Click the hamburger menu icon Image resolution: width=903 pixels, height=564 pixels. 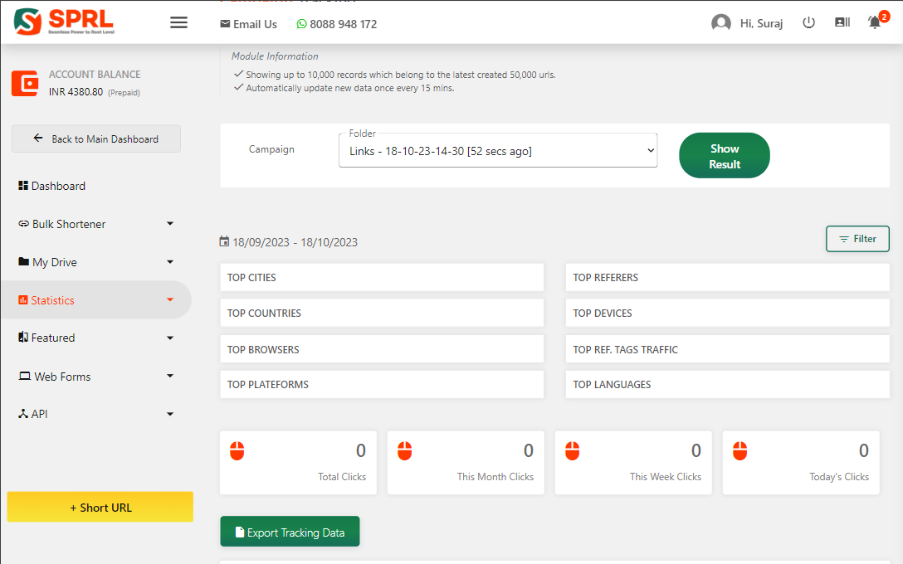pos(178,22)
